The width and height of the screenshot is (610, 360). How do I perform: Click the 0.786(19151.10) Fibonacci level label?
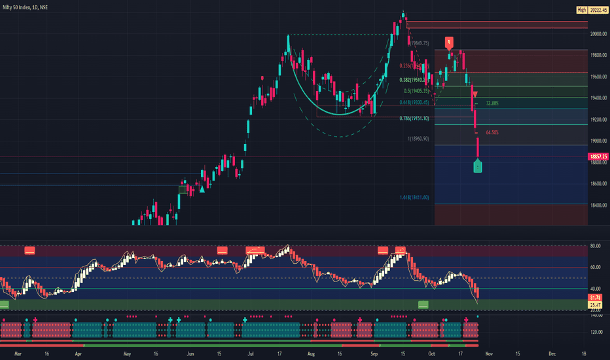click(x=414, y=118)
